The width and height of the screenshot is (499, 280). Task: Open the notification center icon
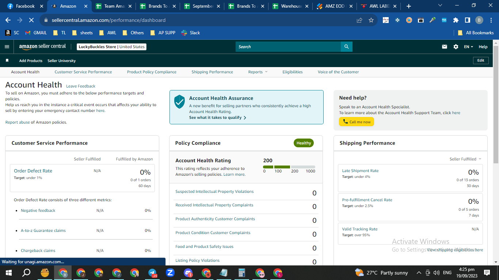tap(487, 273)
